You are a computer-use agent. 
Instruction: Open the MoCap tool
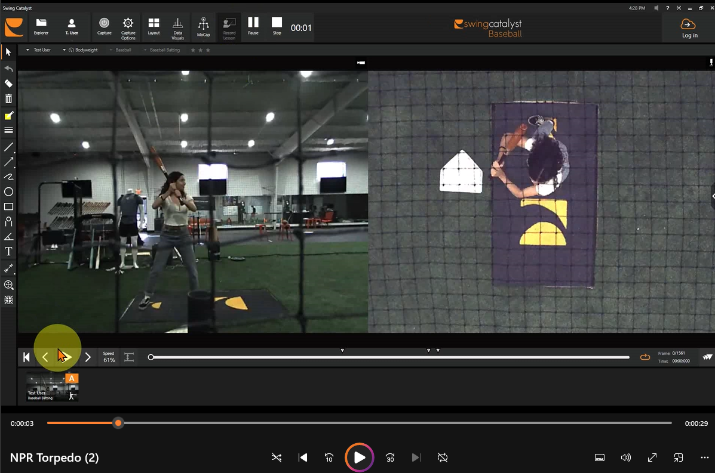[203, 27]
